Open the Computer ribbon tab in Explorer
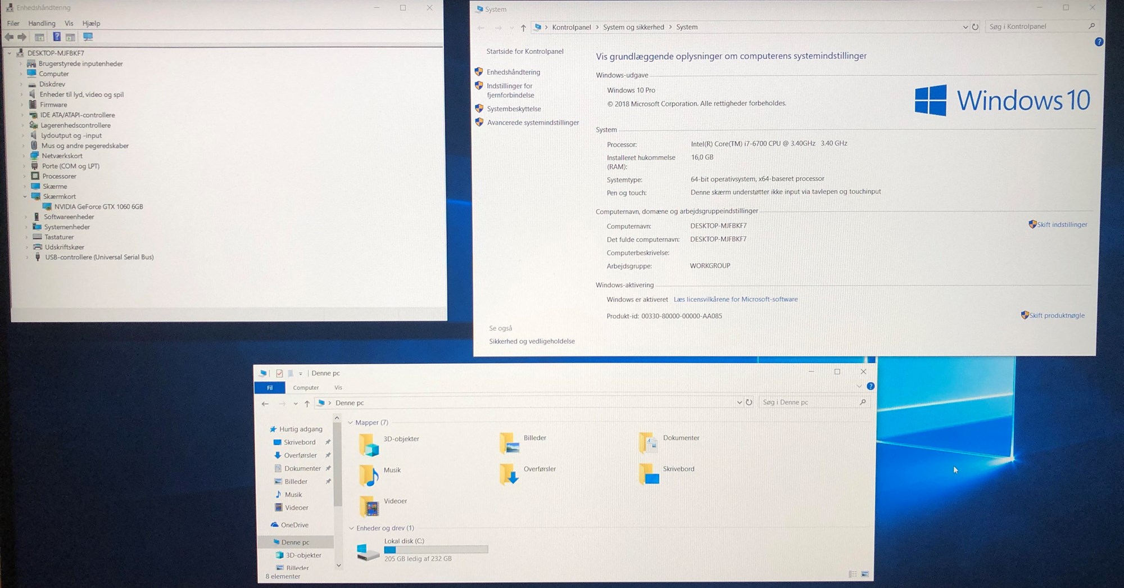This screenshot has width=1124, height=588. 306,387
